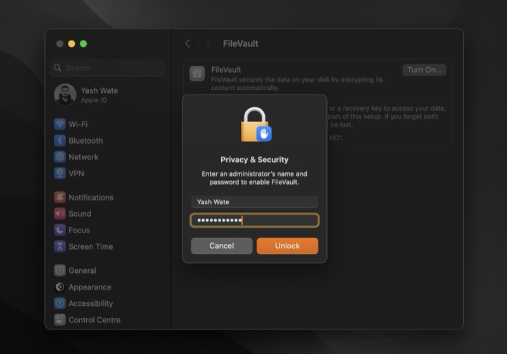Open Bluetooth settings label
Screen dimensions: 507x354
coord(86,141)
